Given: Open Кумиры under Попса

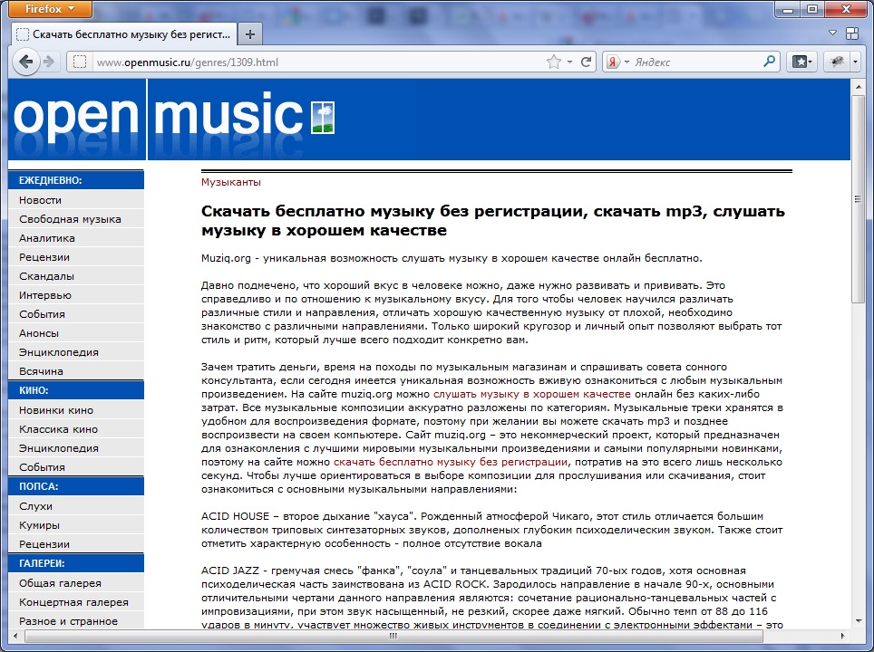Looking at the screenshot, I should (76, 525).
